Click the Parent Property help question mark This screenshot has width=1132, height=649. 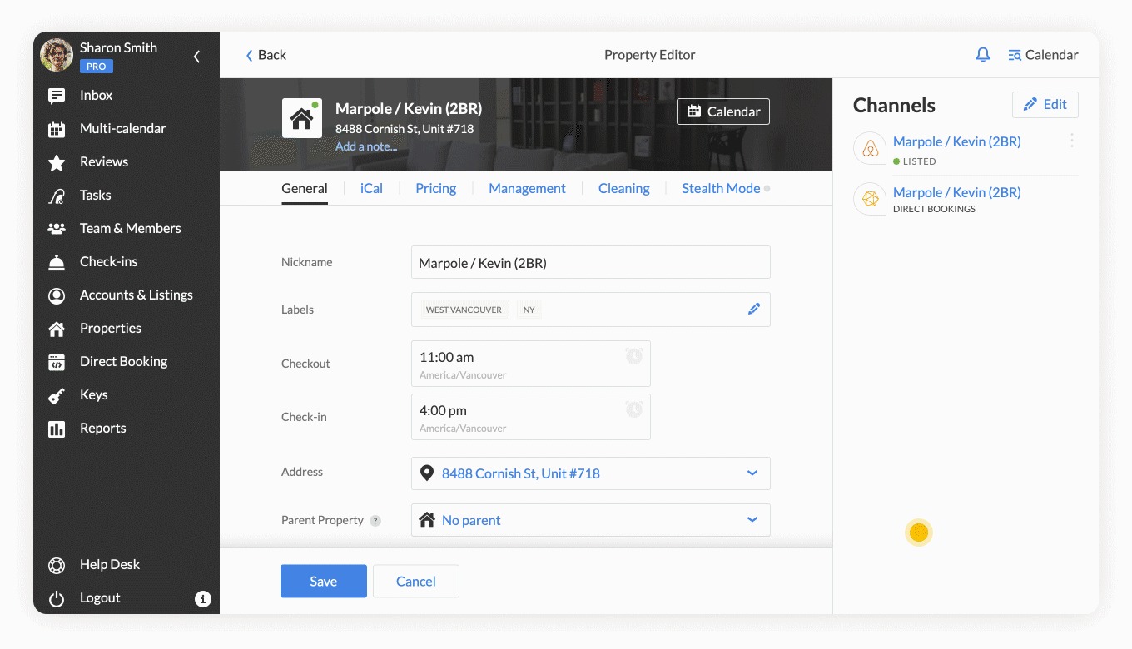375,521
